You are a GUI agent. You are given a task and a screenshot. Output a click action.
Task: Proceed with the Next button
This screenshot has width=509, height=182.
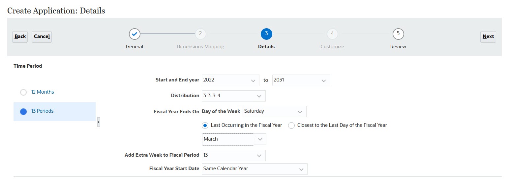[488, 36]
